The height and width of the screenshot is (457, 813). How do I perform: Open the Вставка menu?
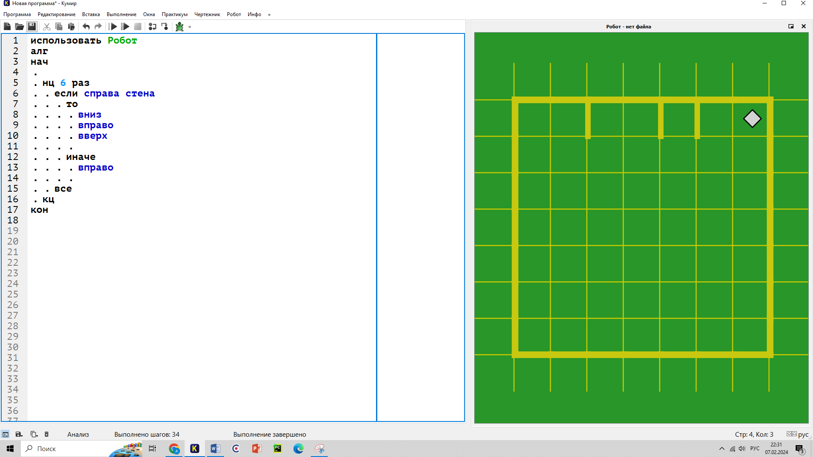click(91, 14)
